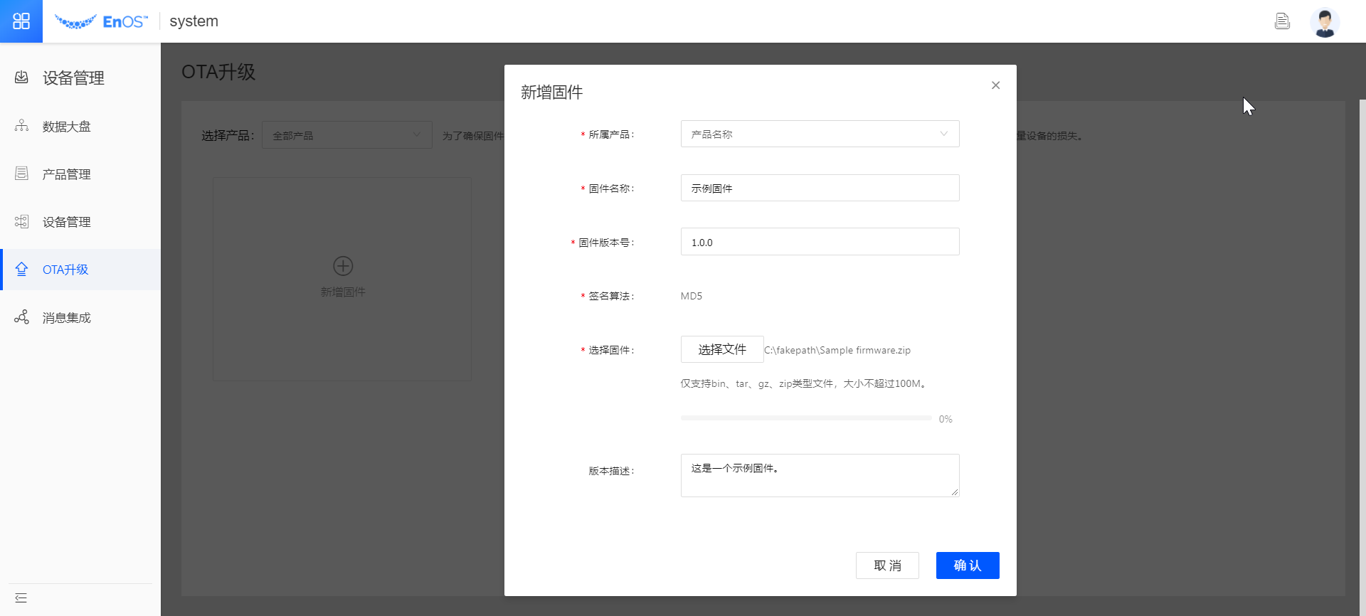The width and height of the screenshot is (1366, 616).
Task: Go to 消息集成 menu item
Action: [x=80, y=318]
